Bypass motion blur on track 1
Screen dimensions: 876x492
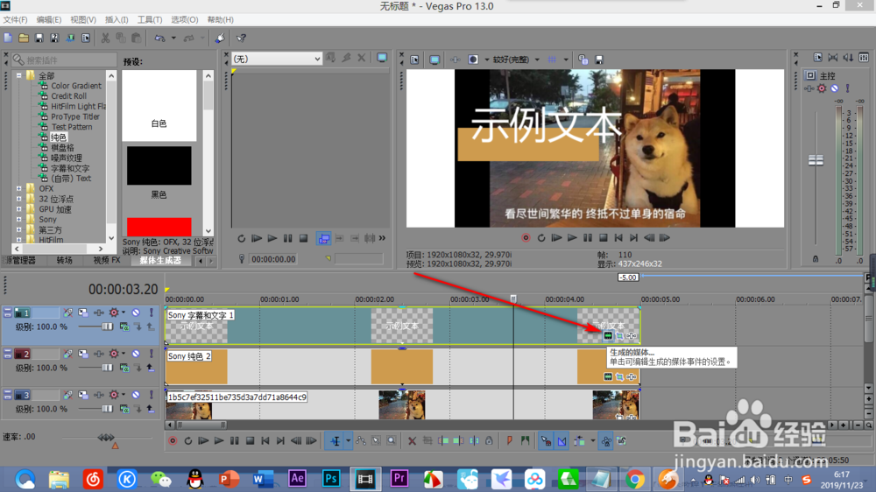coord(68,313)
